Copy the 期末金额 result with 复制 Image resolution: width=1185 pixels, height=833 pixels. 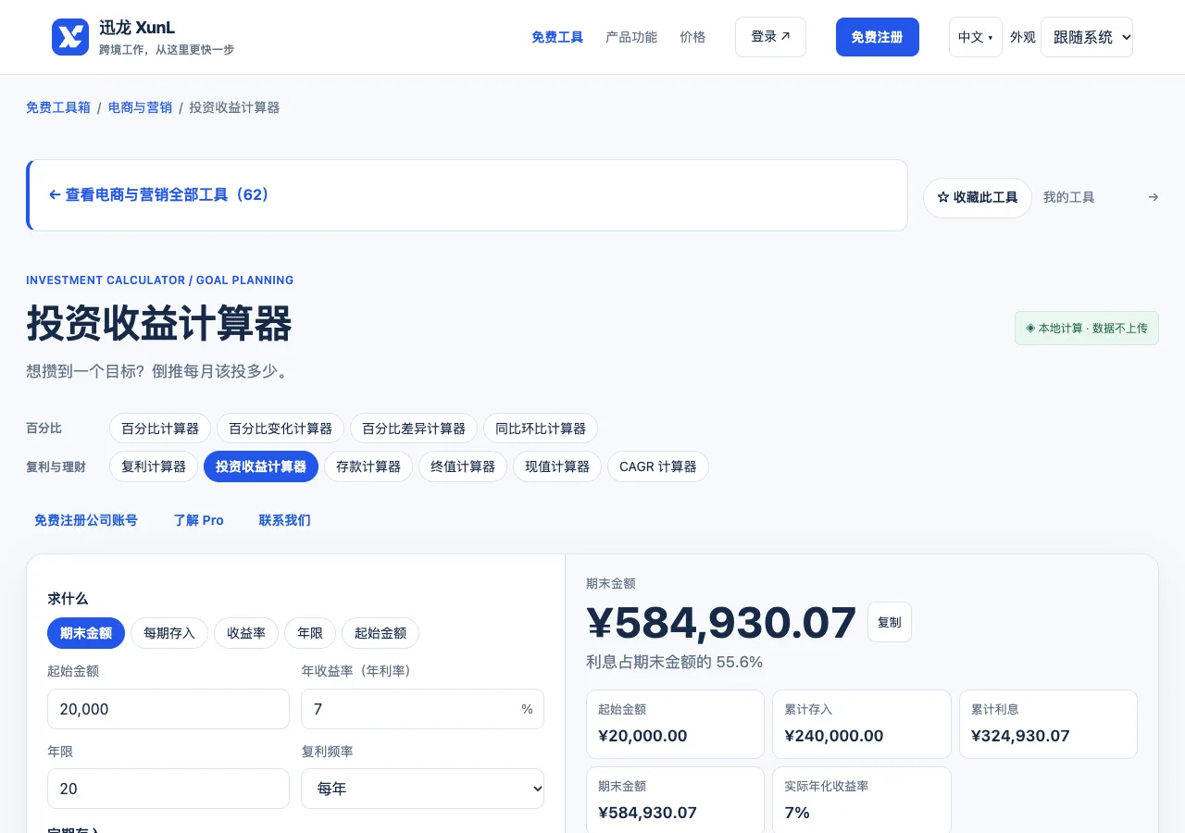pos(890,622)
